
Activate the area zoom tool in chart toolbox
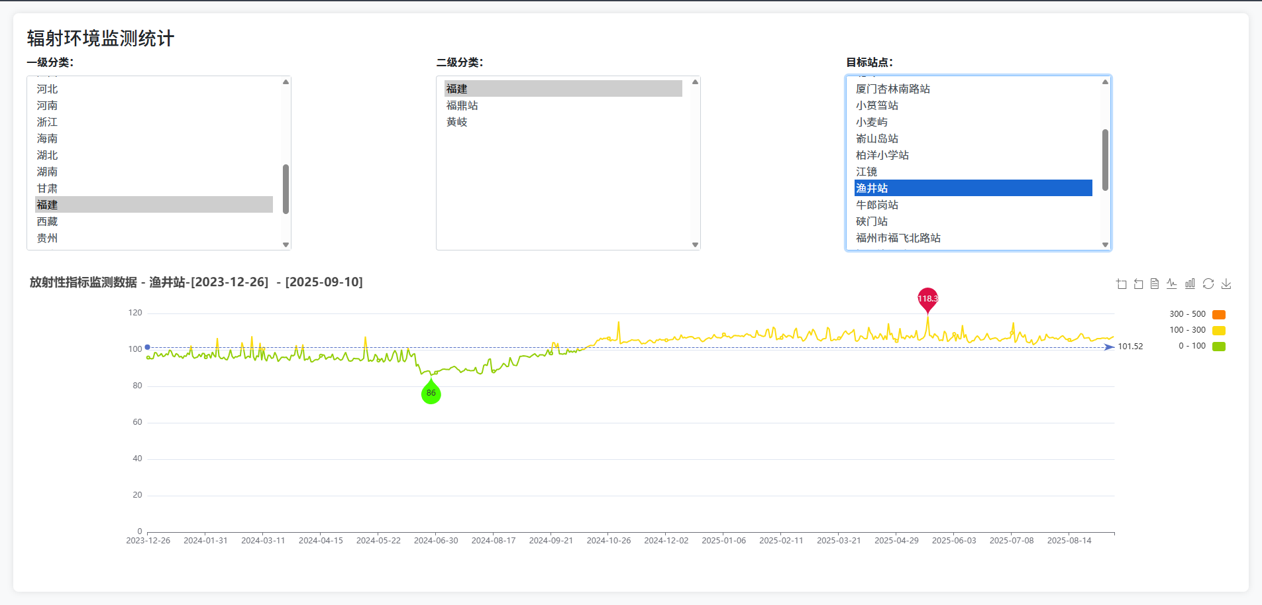[1122, 284]
